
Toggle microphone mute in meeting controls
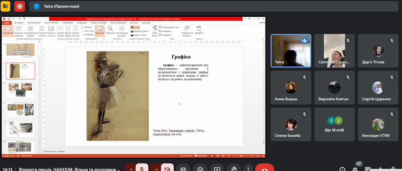142,169
